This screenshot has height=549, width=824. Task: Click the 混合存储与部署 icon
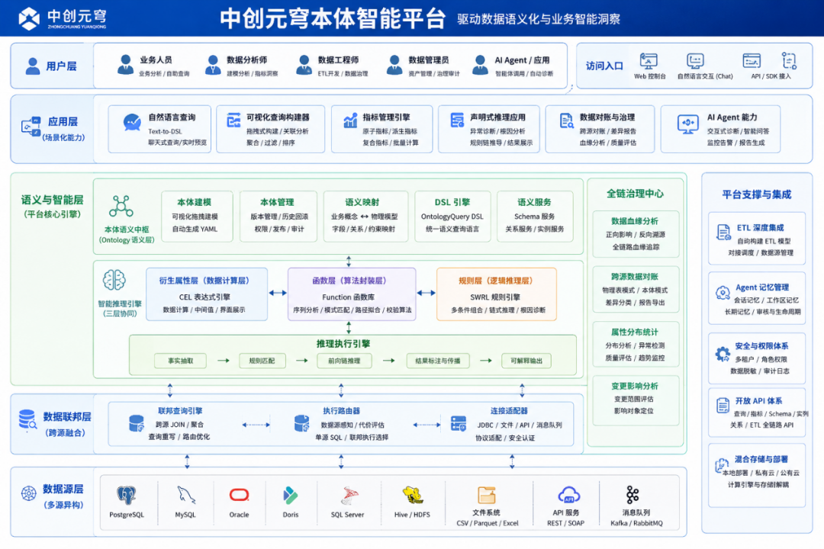(x=721, y=465)
